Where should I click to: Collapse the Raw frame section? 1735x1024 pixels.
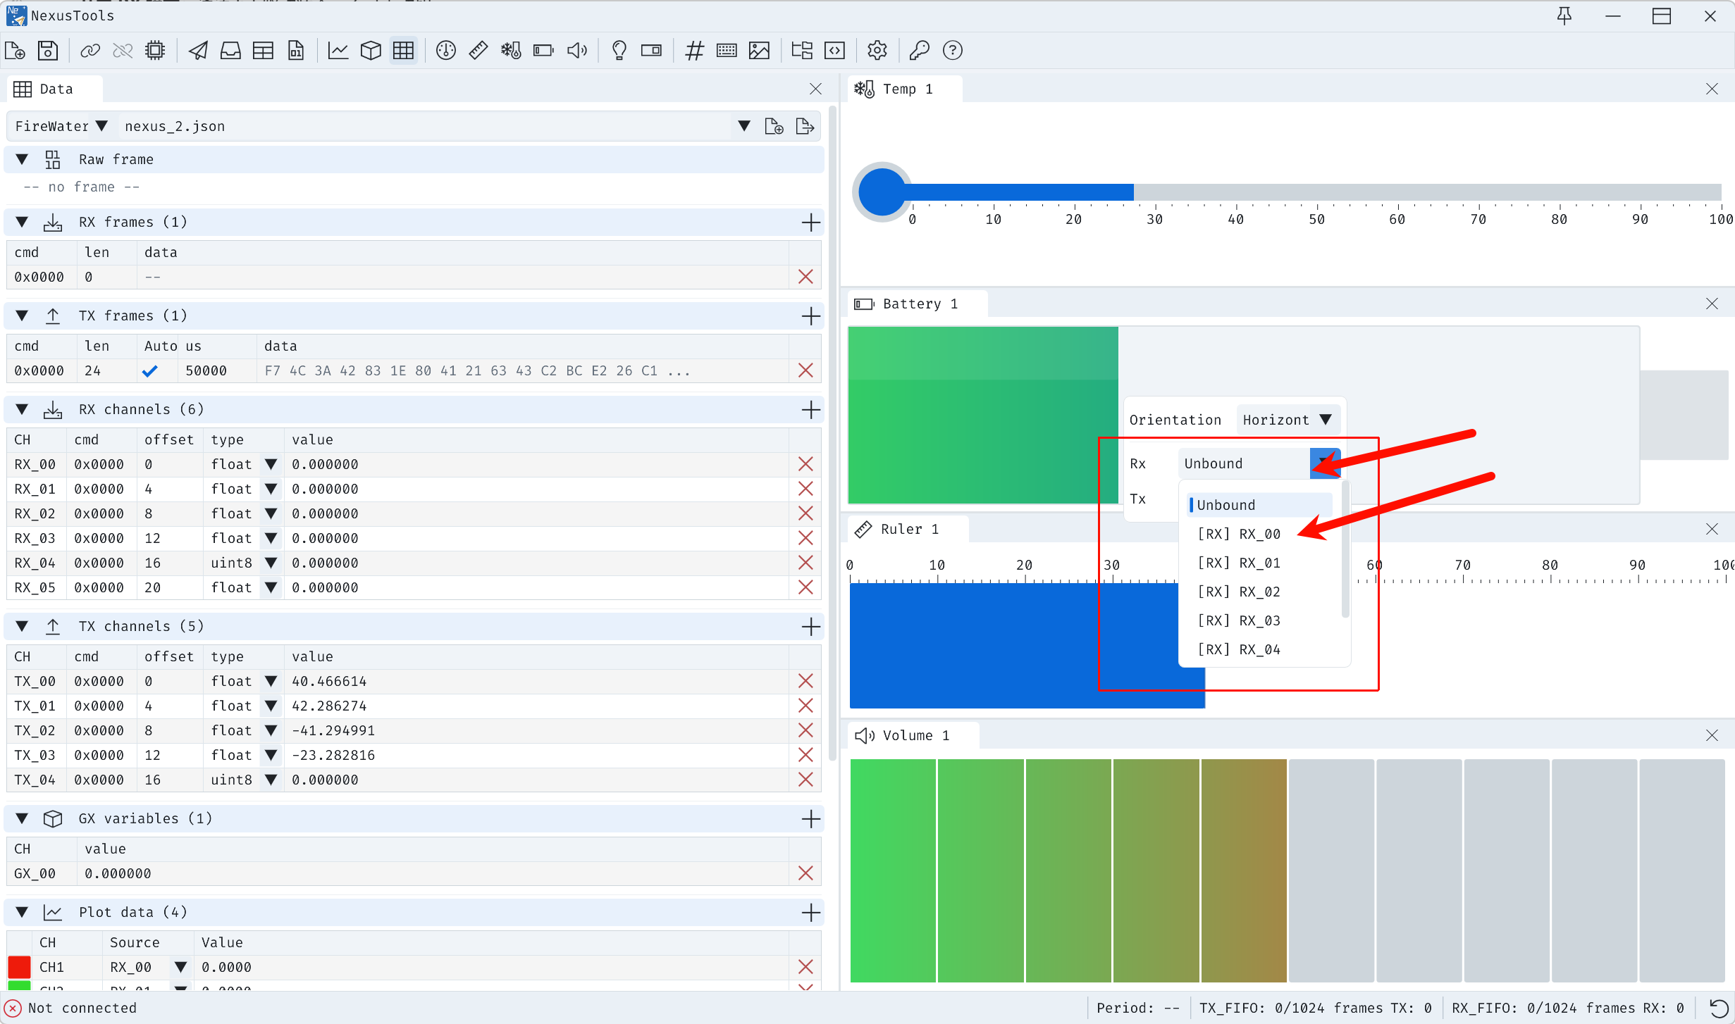22,159
